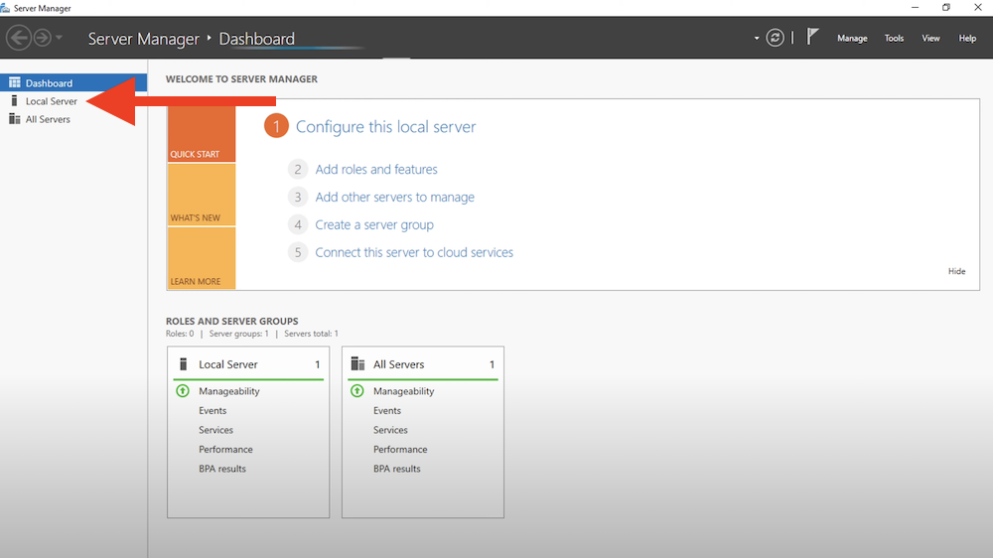Open the Tools menu
Image resolution: width=993 pixels, height=558 pixels.
894,39
